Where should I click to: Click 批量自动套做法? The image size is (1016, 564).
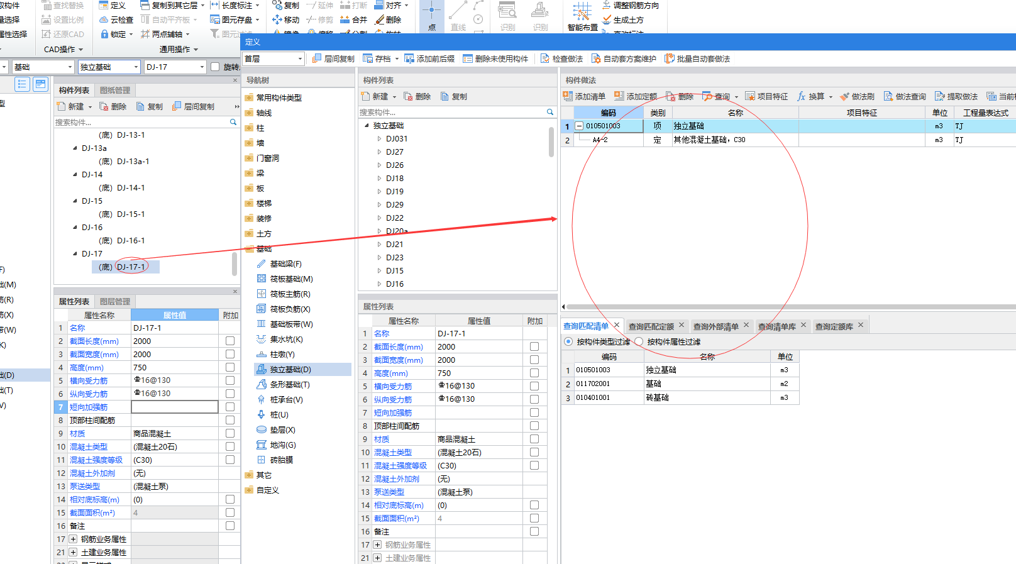coord(697,58)
